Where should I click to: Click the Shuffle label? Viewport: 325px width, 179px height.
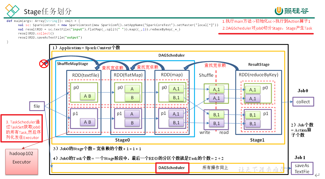[206, 75]
